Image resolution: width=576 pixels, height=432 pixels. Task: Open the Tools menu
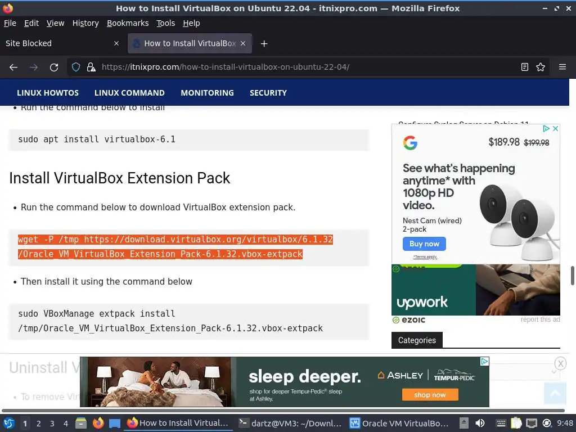pyautogui.click(x=166, y=23)
